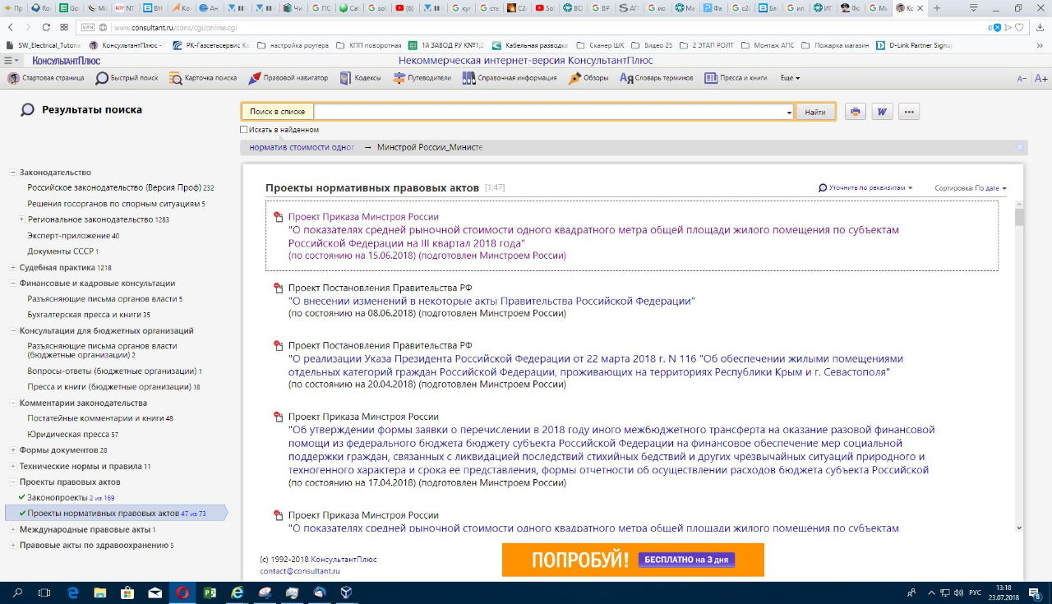
Task: Launch Правовой навигатор
Action: (x=288, y=78)
